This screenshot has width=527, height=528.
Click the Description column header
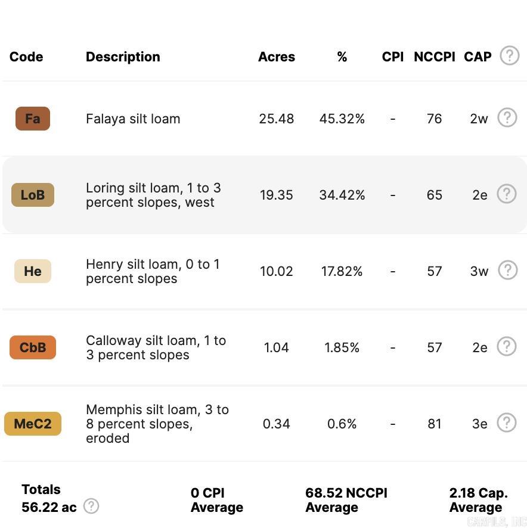point(123,57)
